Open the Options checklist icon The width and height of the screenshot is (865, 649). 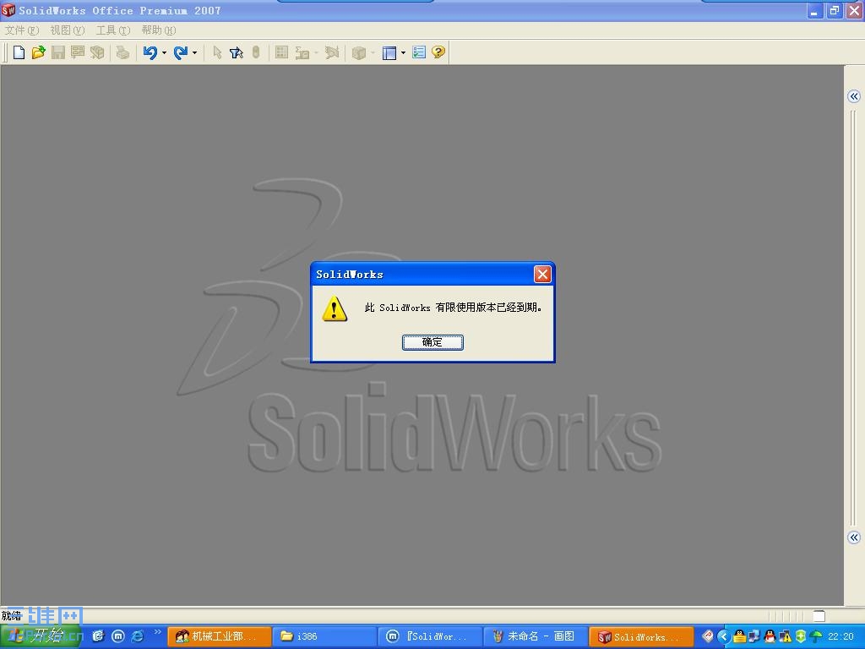[419, 52]
